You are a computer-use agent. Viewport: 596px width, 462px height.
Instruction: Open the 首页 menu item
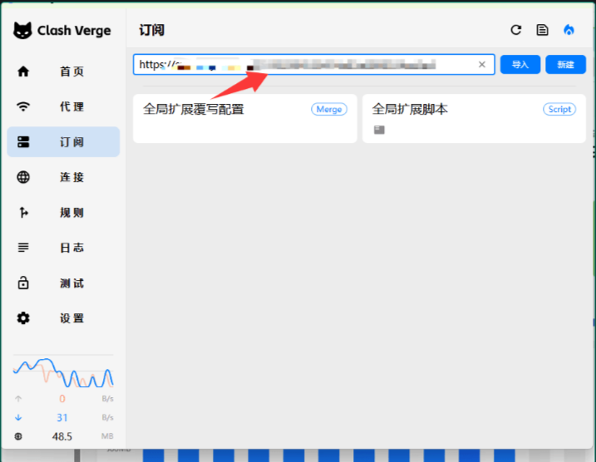point(71,71)
